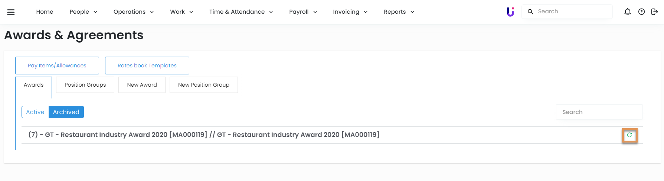Expand the Operations dropdown menu

pyautogui.click(x=134, y=12)
